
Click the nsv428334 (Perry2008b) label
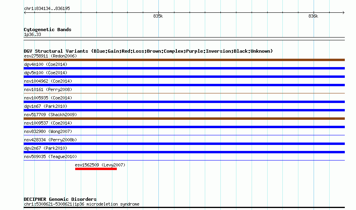click(x=50, y=140)
